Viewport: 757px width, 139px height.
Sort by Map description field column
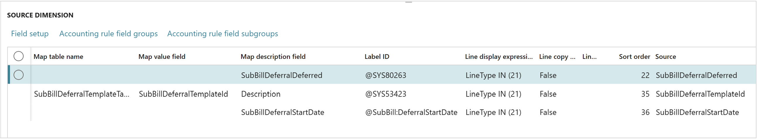tap(273, 57)
